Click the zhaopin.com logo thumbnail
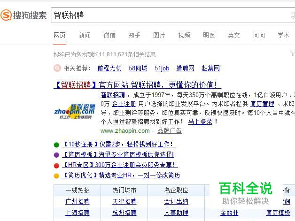 (x=75, y=112)
